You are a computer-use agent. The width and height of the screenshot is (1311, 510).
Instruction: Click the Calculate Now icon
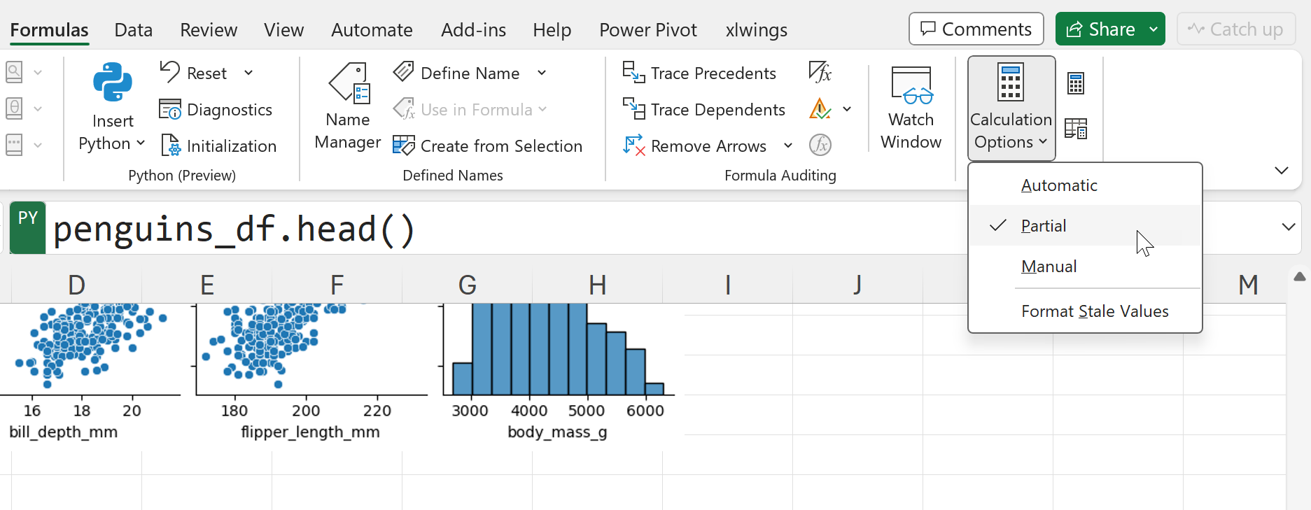1076,84
